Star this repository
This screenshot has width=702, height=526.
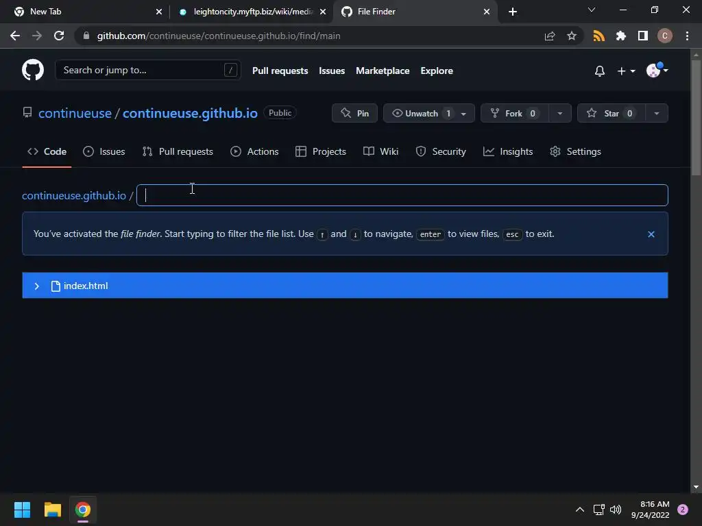coord(611,113)
